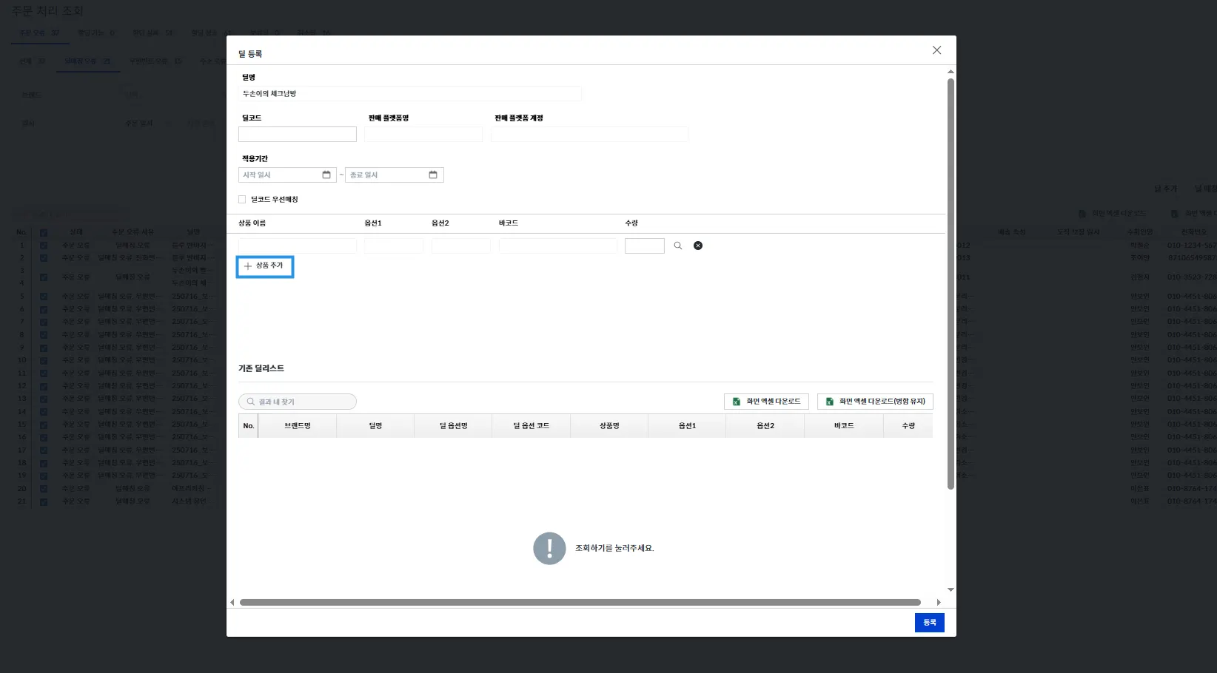Switch to the 주문 오류 tab behind the dialog

pyautogui.click(x=38, y=33)
